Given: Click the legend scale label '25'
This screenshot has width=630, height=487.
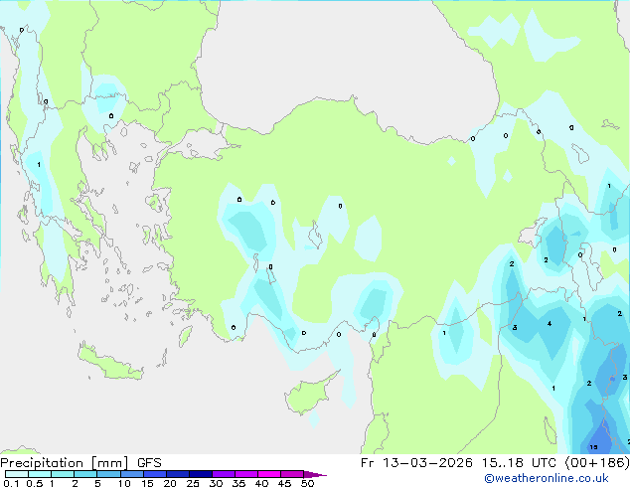Looking at the screenshot, I should (x=193, y=483).
